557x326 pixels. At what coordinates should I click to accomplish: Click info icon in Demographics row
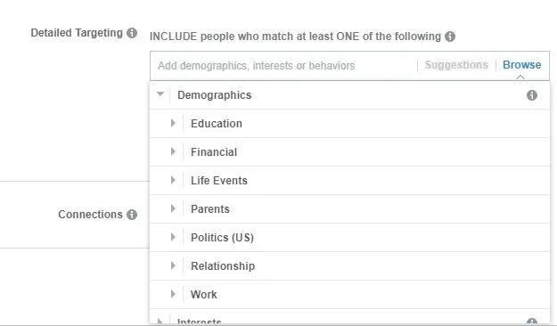click(532, 95)
